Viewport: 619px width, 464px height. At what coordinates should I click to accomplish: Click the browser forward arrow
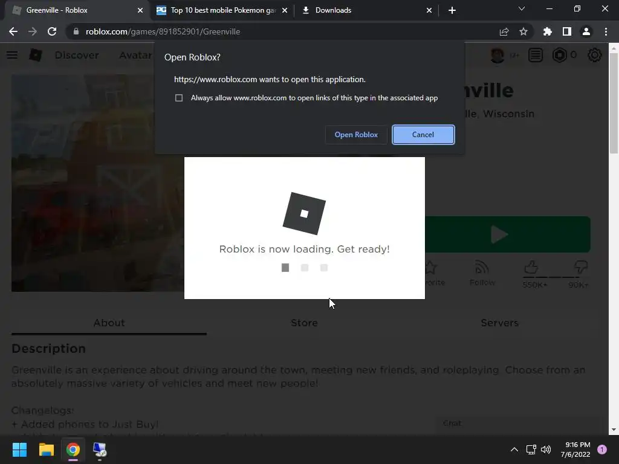pyautogui.click(x=33, y=31)
